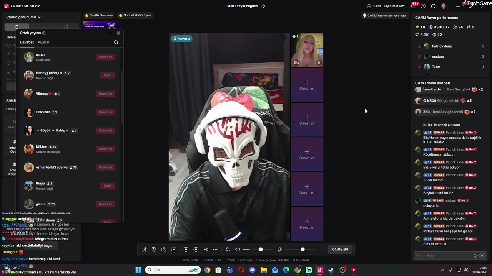Click the stream timer 01:08:34
The width and height of the screenshot is (492, 276).
[340, 250]
